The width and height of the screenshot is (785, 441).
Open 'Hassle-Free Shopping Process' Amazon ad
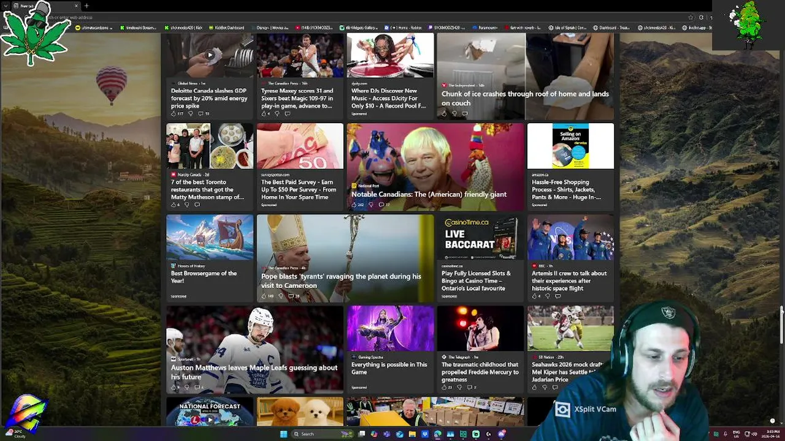[566, 189]
